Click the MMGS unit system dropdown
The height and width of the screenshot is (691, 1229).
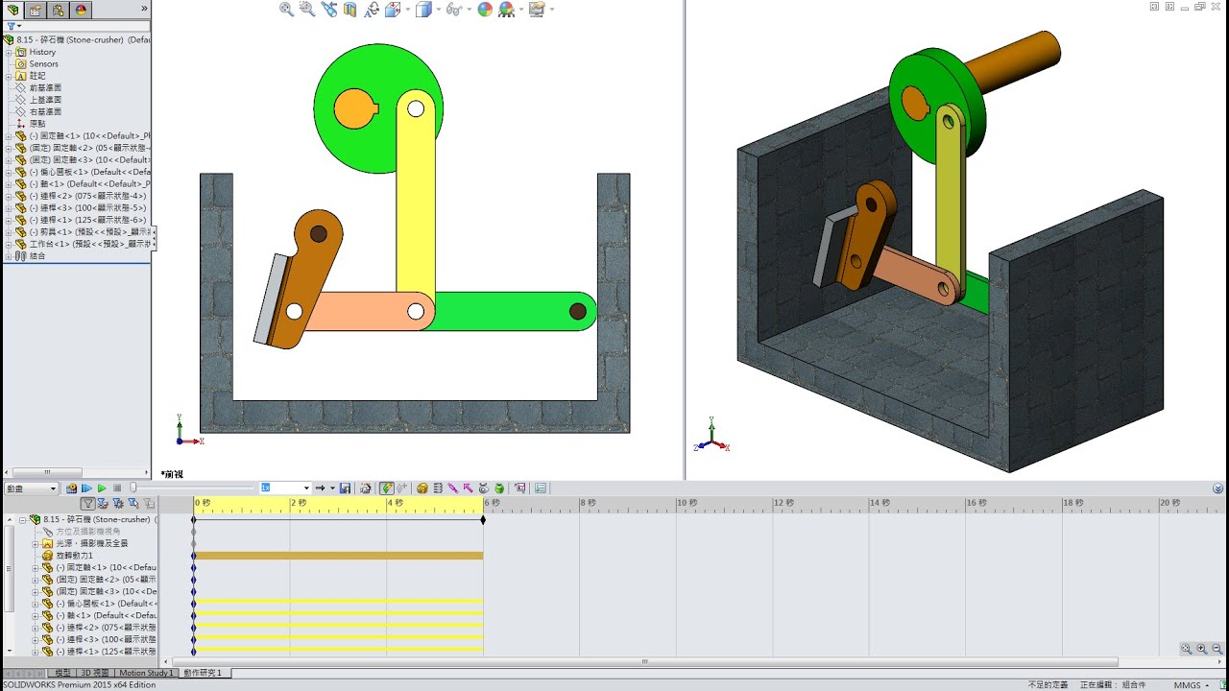1193,685
